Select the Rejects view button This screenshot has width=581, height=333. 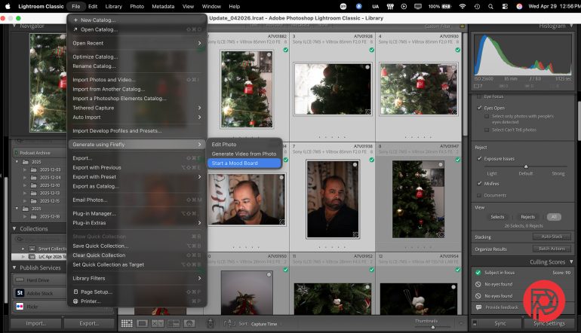pos(527,217)
